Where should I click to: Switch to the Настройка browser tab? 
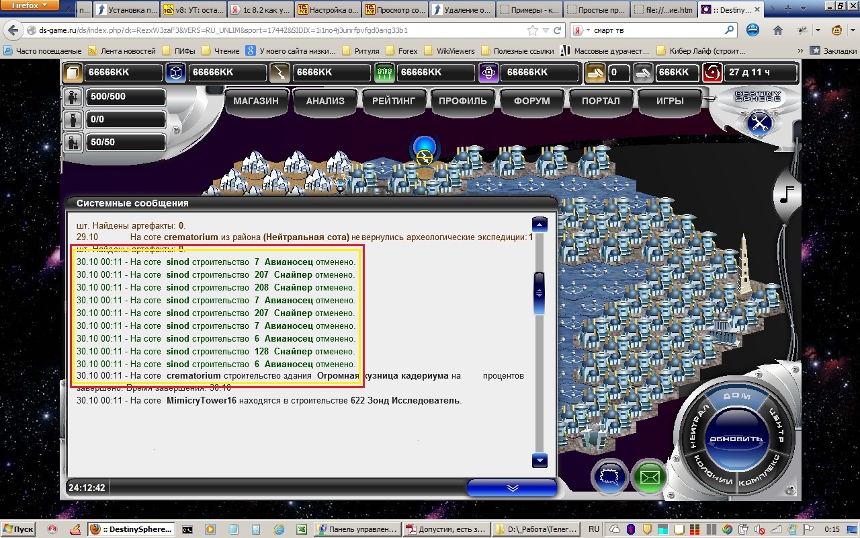(327, 10)
